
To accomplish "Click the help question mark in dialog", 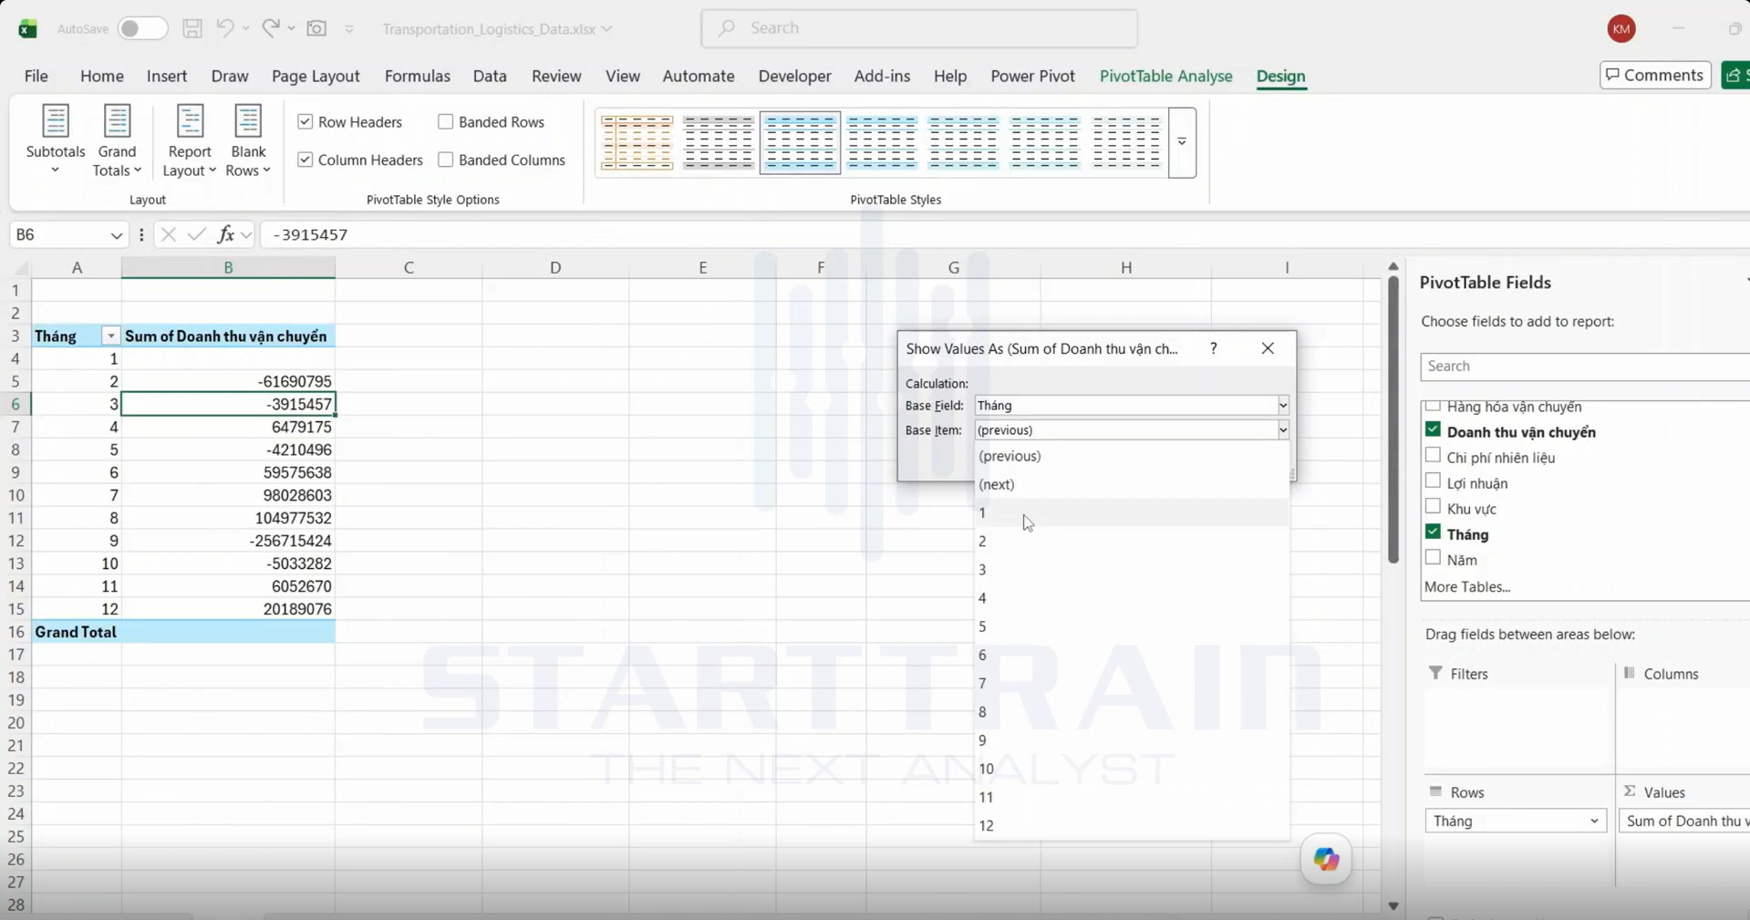I will [x=1213, y=348].
